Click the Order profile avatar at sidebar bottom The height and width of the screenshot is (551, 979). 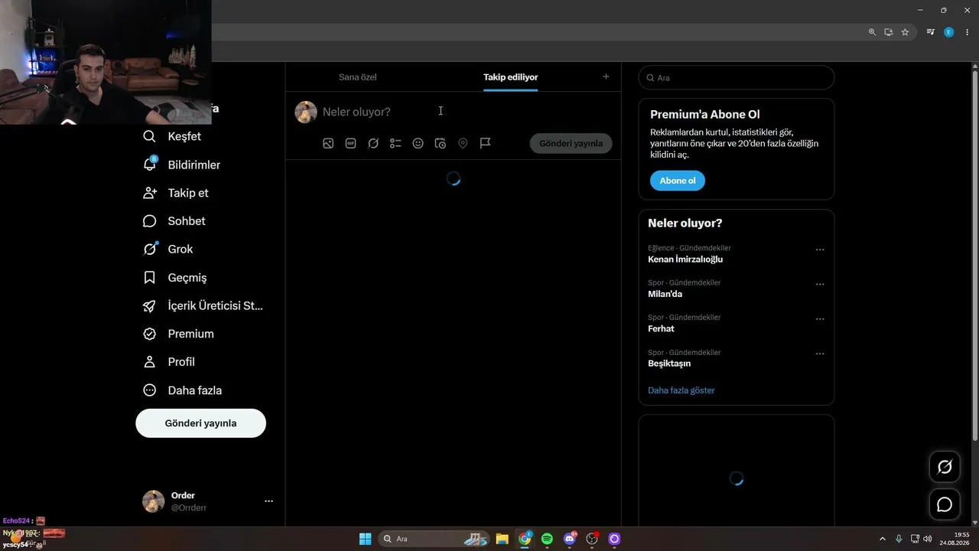(x=154, y=501)
